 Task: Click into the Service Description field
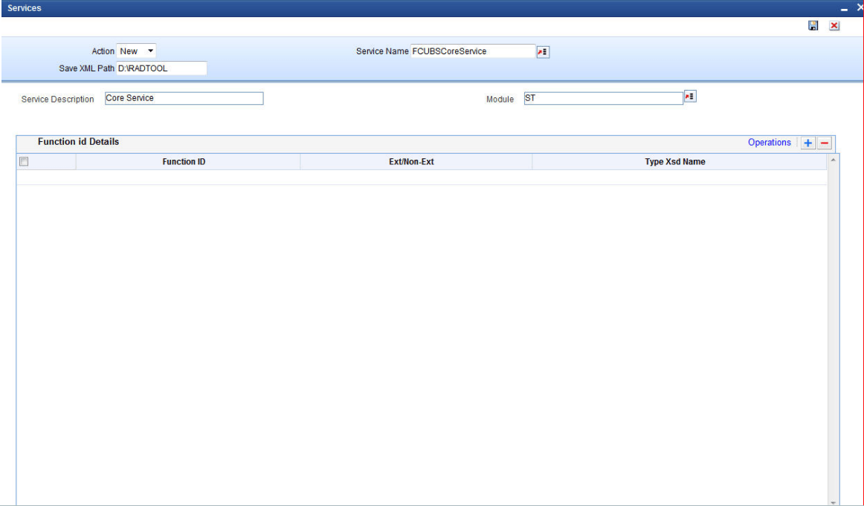[x=184, y=98]
